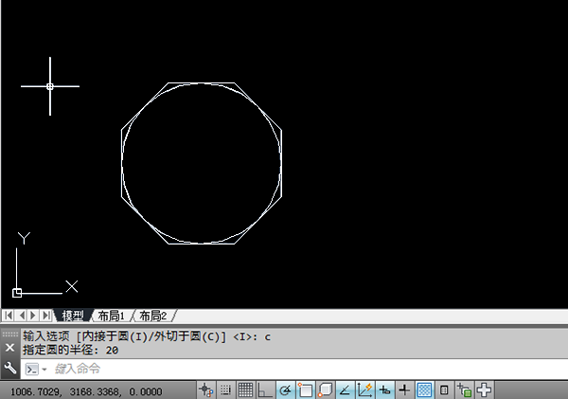The width and height of the screenshot is (568, 399).
Task: Open command line customize wrench
Action: point(10,369)
